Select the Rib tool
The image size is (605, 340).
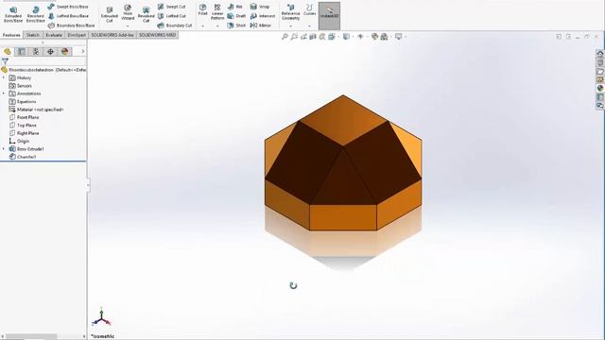click(235, 7)
